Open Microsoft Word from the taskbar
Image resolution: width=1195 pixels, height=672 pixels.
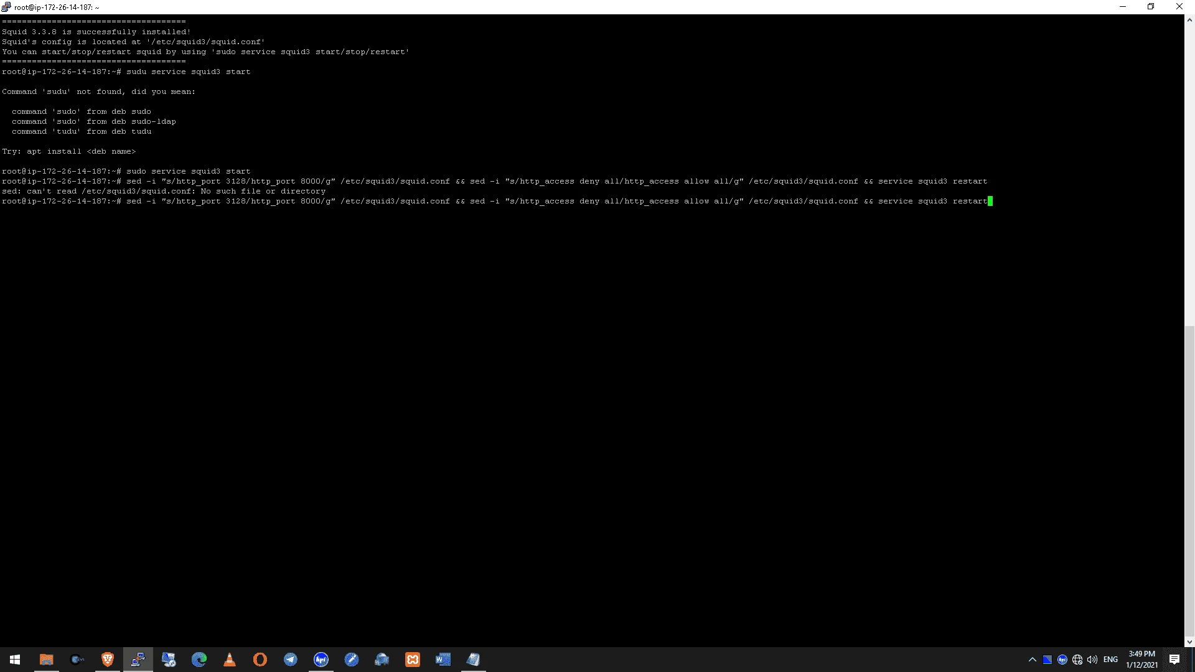443,660
